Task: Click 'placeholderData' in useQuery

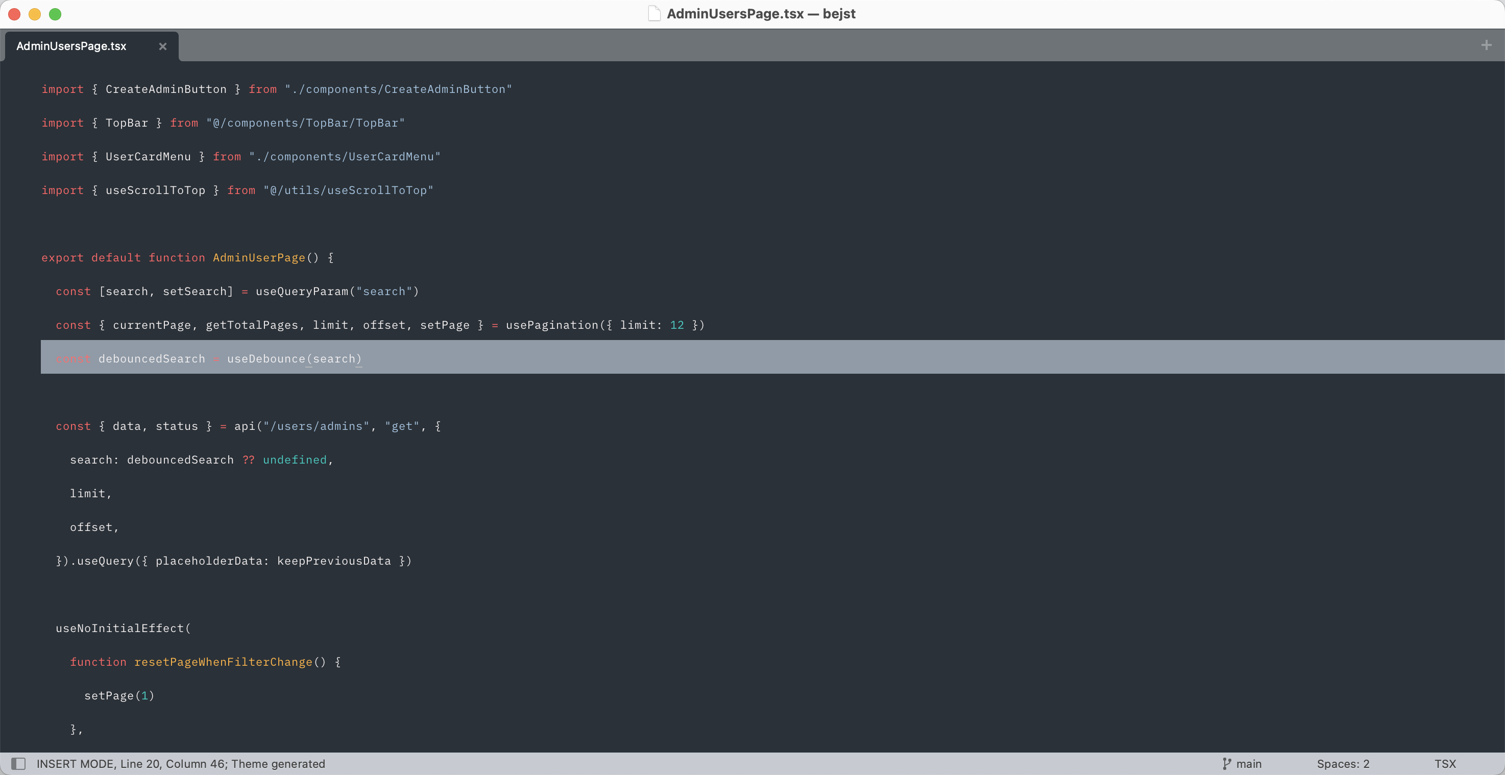Action: pos(209,561)
